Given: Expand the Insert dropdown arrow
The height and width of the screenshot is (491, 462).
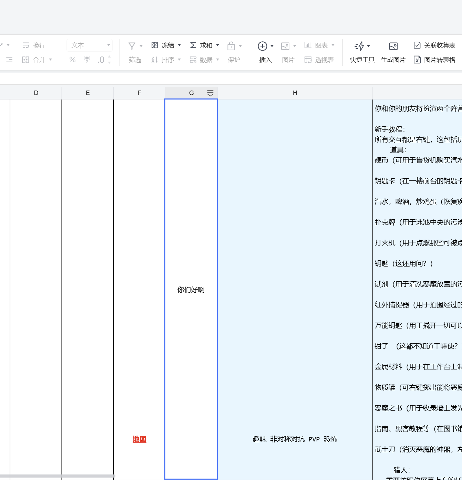Looking at the screenshot, I should click(272, 46).
